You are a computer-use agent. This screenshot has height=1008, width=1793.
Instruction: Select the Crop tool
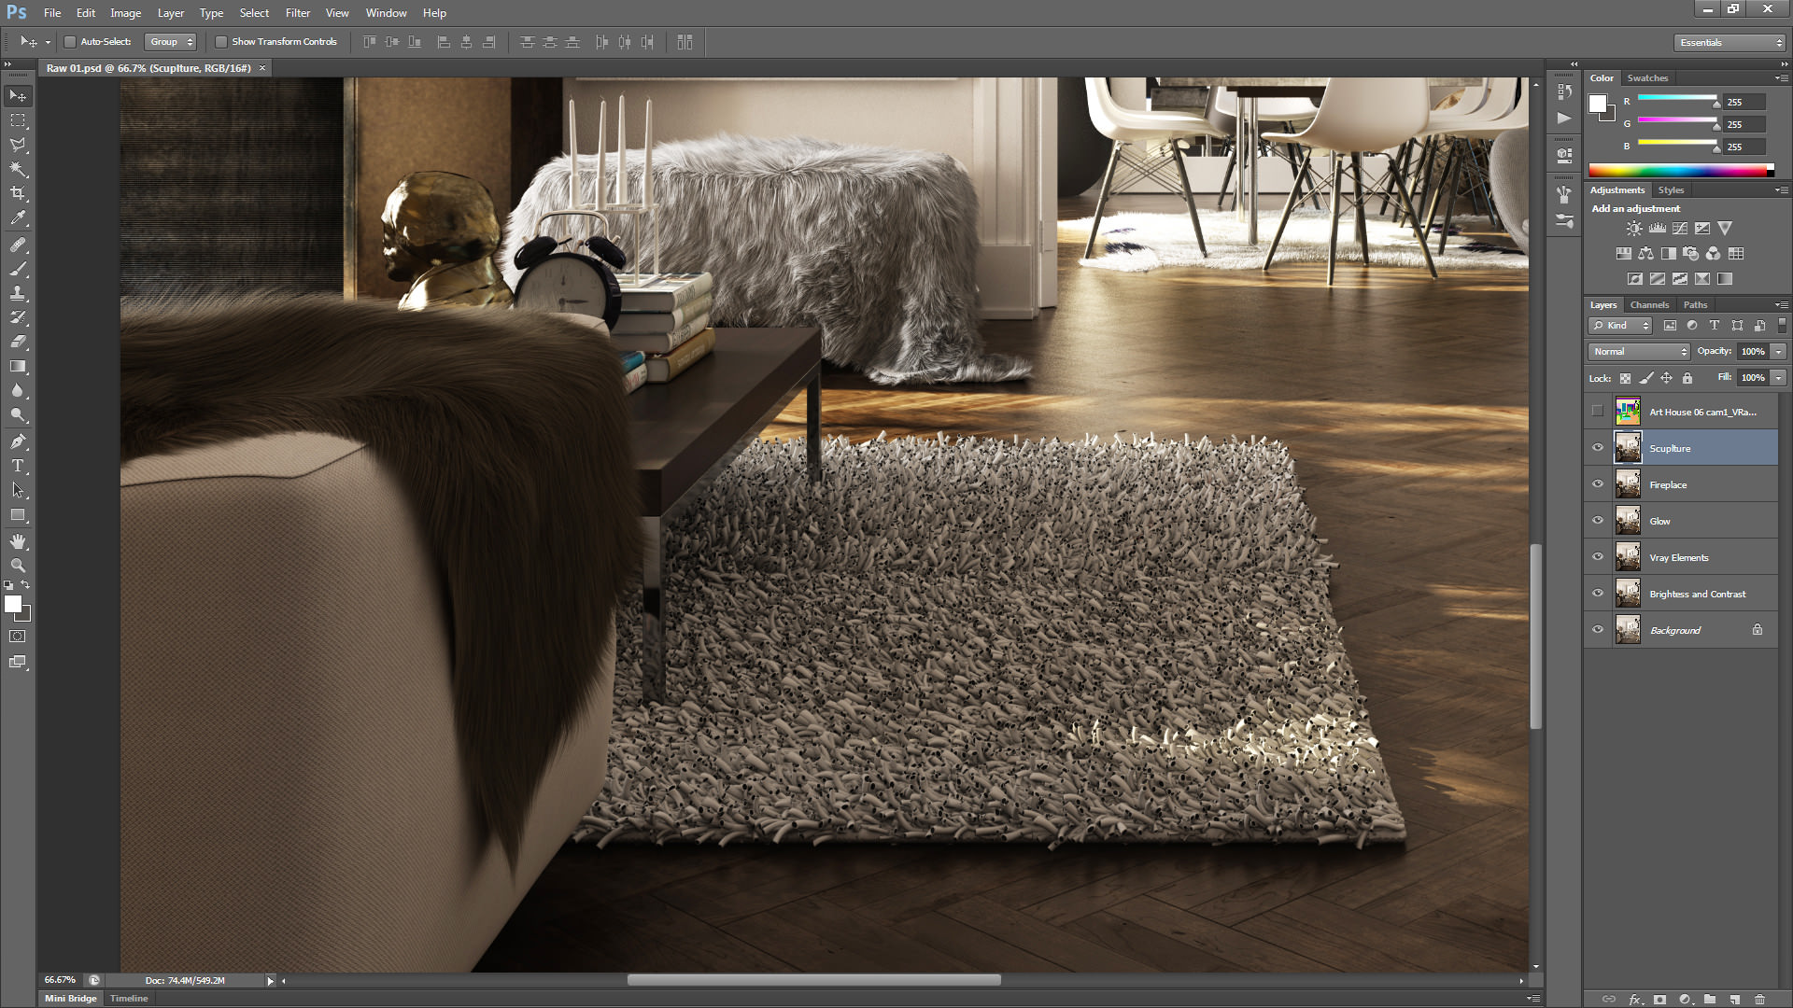tap(18, 193)
